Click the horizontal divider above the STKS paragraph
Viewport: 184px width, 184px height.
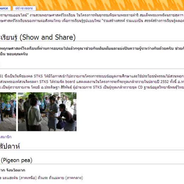pos(92,69)
